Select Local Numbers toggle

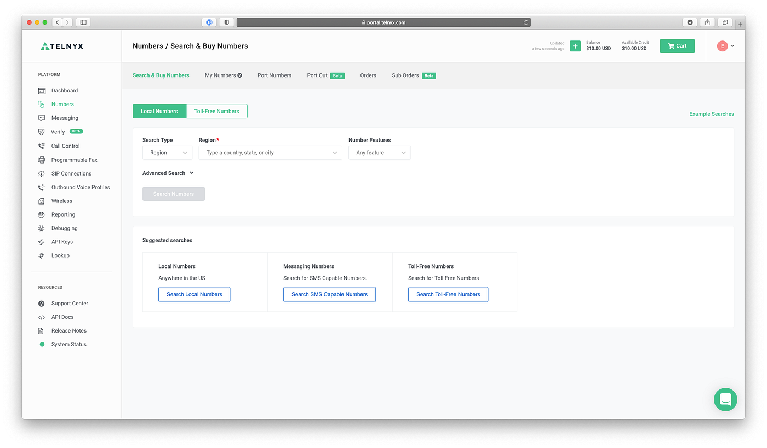(x=159, y=111)
